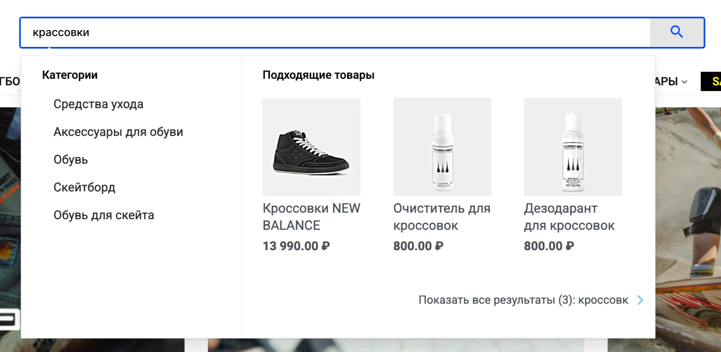This screenshot has width=721, height=352.
Task: Open the New Balance sneaker thumbnail
Action: 311,147
